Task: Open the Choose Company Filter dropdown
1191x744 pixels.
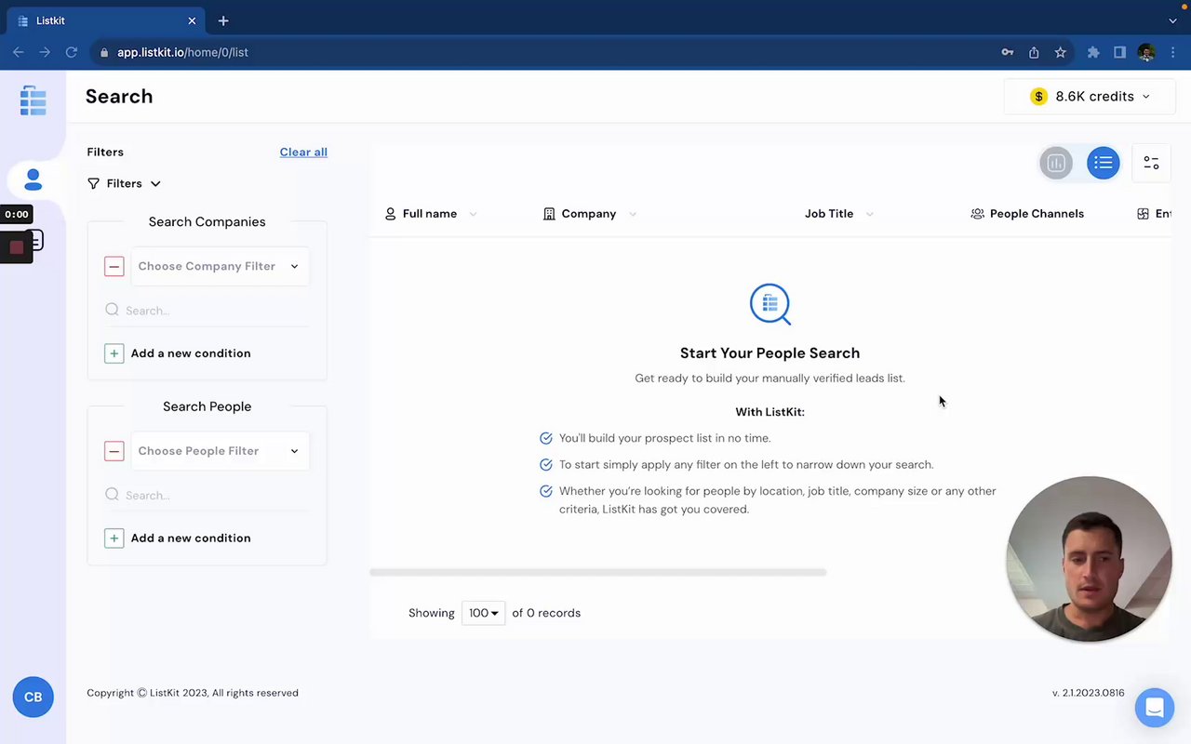Action: [x=220, y=266]
